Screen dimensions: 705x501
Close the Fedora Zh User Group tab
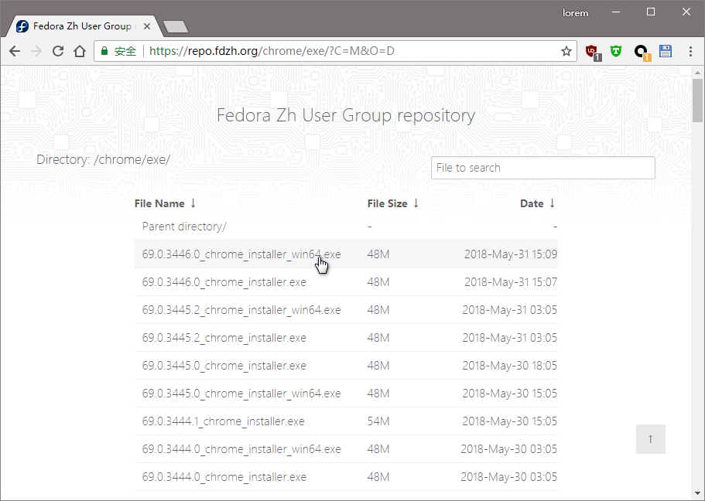pyautogui.click(x=146, y=26)
